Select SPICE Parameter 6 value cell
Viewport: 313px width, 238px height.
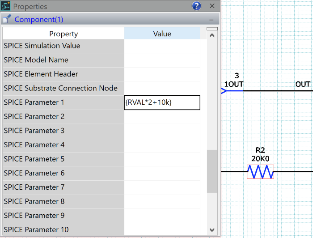click(162, 173)
